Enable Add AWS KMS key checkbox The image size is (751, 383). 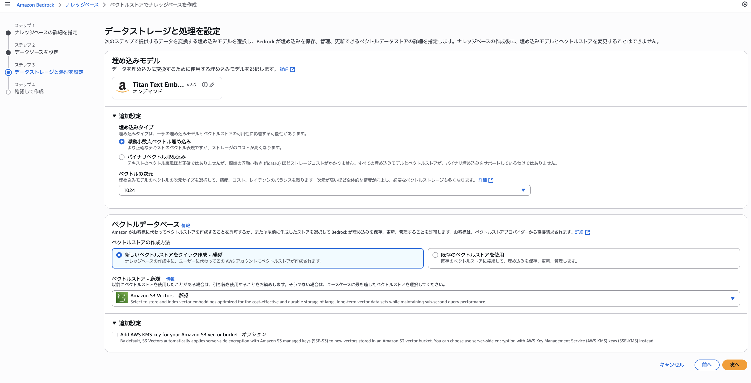coord(114,334)
